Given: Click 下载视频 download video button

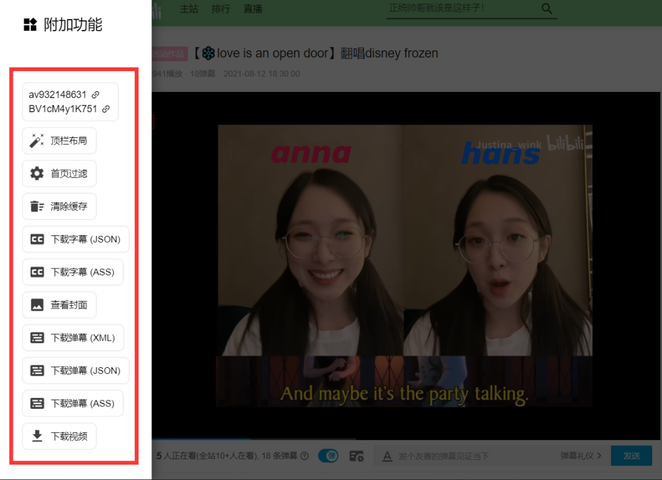Looking at the screenshot, I should coord(59,436).
